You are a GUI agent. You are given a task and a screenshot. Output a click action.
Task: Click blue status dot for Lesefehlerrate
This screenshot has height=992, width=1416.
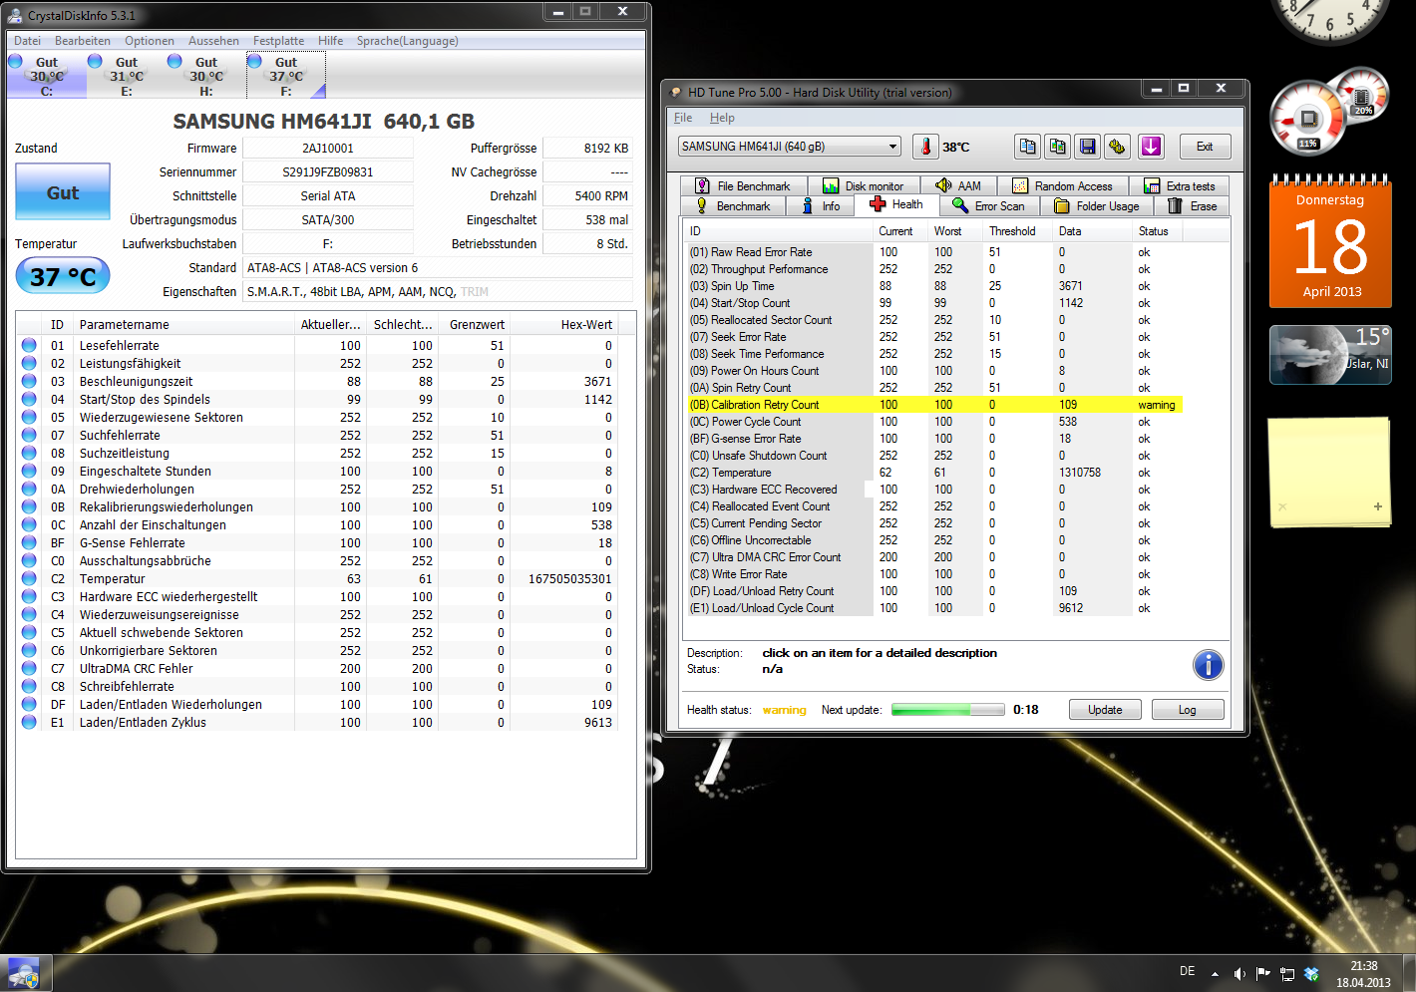(29, 345)
